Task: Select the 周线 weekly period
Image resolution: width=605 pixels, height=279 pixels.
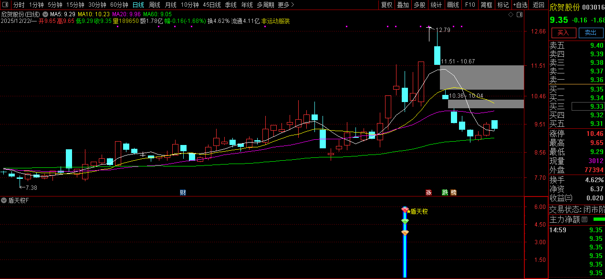Action: tap(155, 5)
